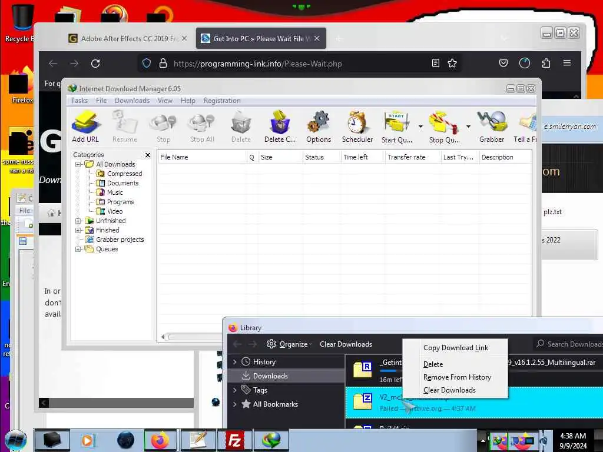
Task: Choose Remove From History context entry
Action: (455, 377)
